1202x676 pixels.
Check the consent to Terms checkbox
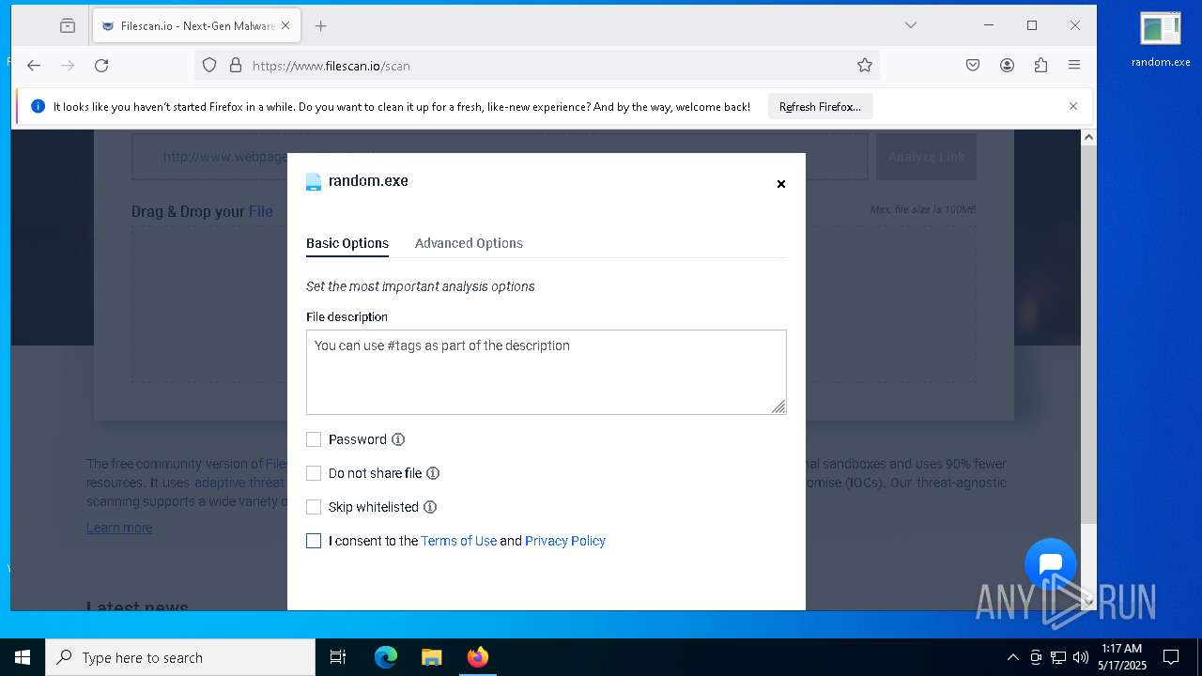[314, 541]
